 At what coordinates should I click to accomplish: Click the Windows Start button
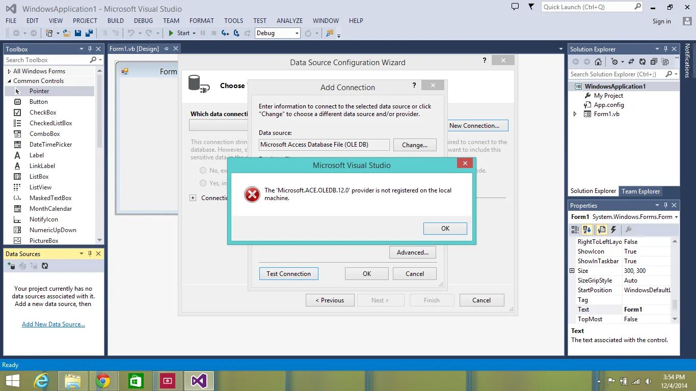[12, 381]
